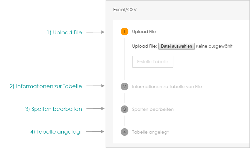Screen dimensions: 250x148
Task: Open the Spalten bearbeiten step label
Action: [x=153, y=109]
